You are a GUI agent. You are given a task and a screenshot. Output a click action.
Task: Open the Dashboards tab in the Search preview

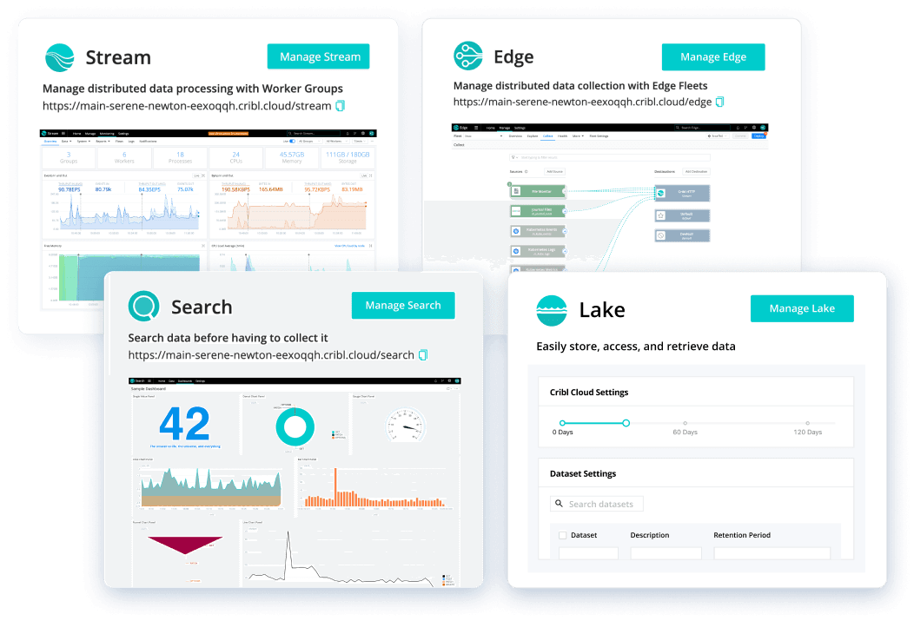[185, 381]
